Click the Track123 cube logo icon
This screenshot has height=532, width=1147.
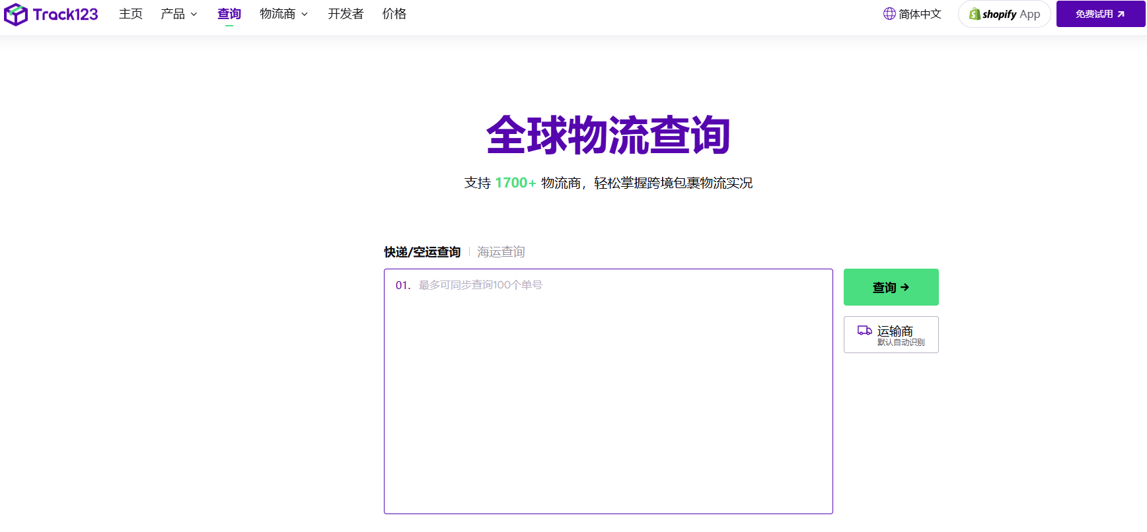(x=16, y=15)
